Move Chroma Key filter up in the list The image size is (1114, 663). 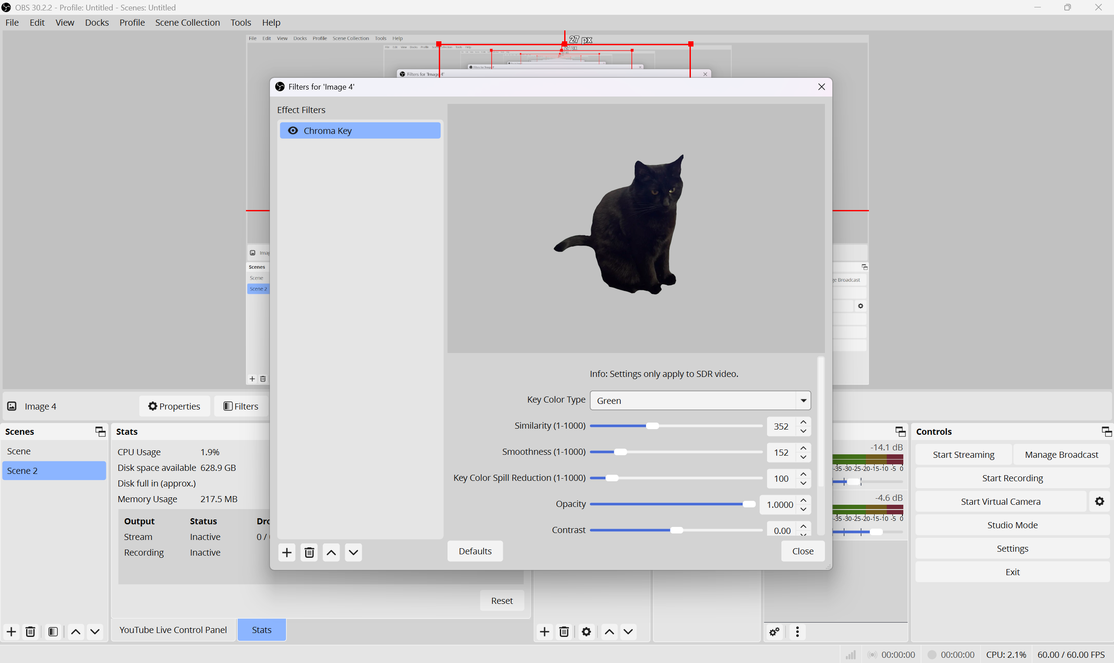point(331,553)
